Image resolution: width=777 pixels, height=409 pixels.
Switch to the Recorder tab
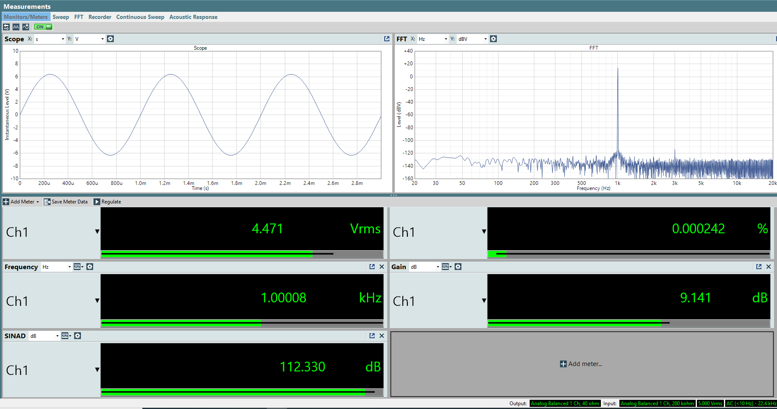pos(100,17)
